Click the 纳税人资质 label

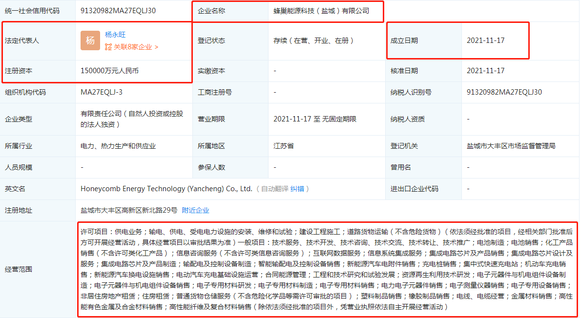tap(407, 119)
